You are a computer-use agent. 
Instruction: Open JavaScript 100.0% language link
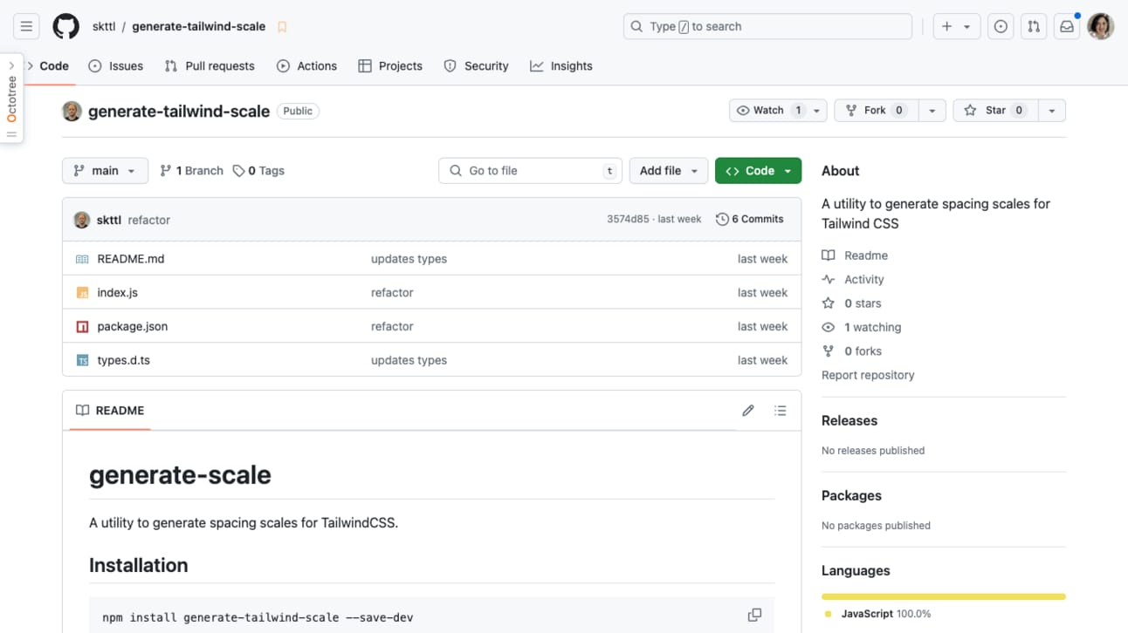pos(877,614)
